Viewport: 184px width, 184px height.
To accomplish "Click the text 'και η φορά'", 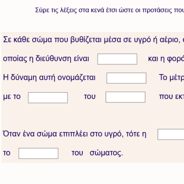I will (166, 59).
